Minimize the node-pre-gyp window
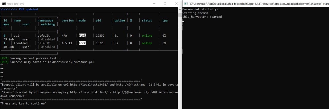The height and width of the screenshot is (109, 329). tap(154, 4)
